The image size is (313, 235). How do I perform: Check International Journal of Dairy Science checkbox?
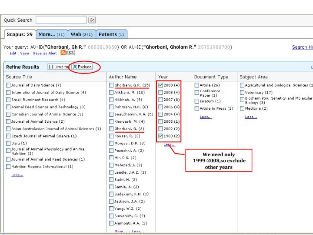8,92
